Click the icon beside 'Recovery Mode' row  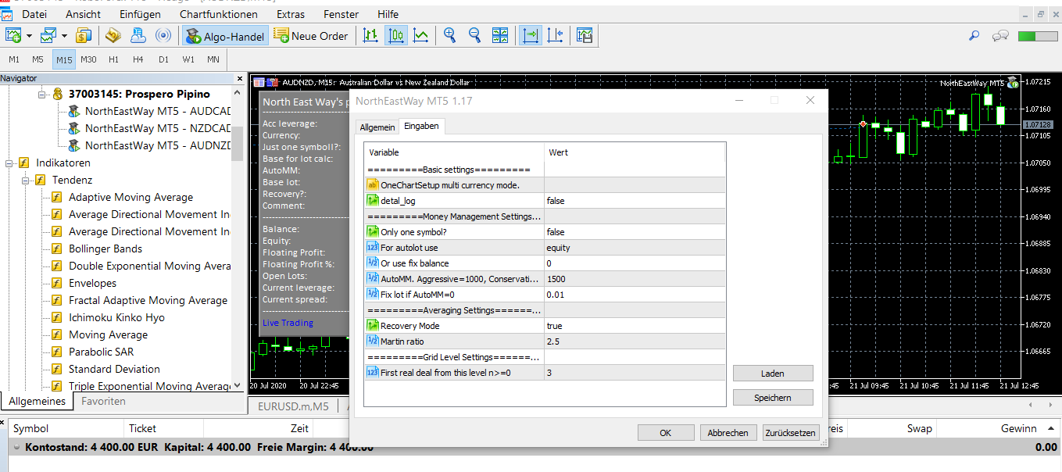(x=373, y=326)
